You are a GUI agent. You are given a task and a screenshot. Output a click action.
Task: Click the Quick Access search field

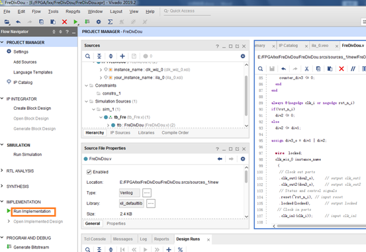pyautogui.click(x=187, y=11)
